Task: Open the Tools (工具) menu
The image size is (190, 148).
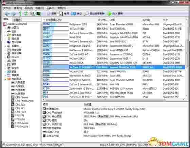Action: tap(51, 8)
